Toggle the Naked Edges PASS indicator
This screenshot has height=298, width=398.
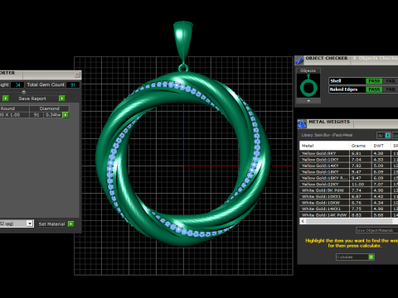(374, 89)
